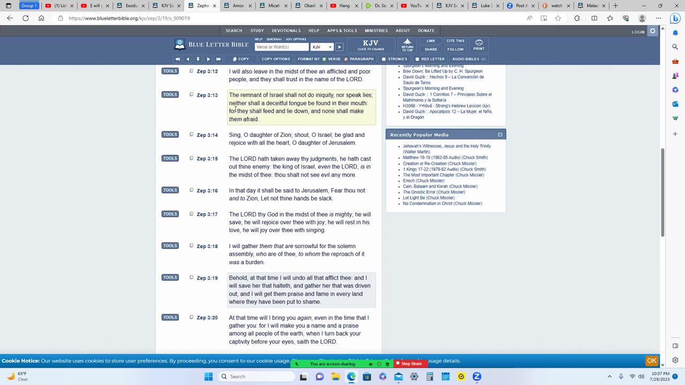Open the QuickNav link above the search box
Viewport: 685px width, 385px height.
click(274, 40)
